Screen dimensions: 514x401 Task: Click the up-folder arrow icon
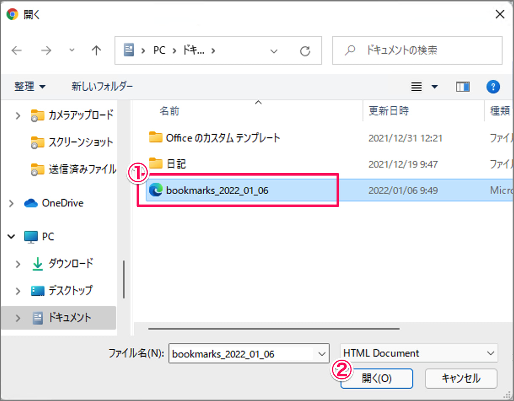click(x=96, y=51)
